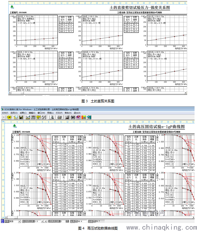The image size is (197, 231).
Task: Click the 计算Pc=463kPa label
Action: click(115, 164)
